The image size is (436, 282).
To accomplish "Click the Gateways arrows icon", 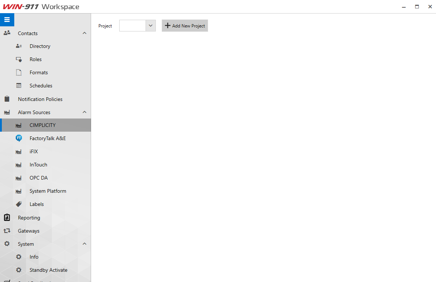I will [7, 230].
